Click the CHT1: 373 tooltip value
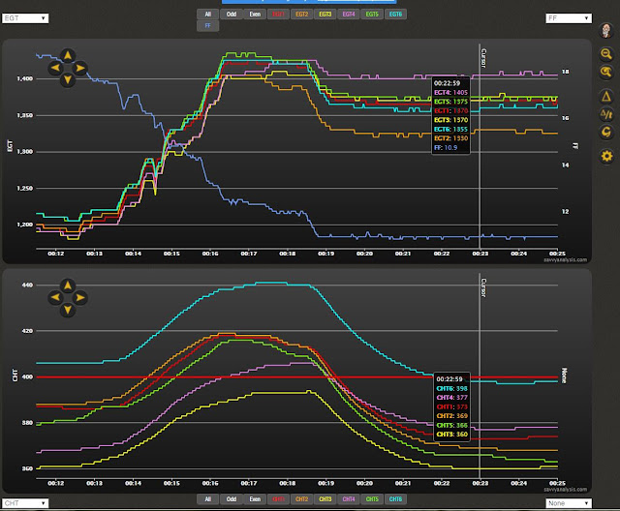The height and width of the screenshot is (511, 620). pos(452,406)
